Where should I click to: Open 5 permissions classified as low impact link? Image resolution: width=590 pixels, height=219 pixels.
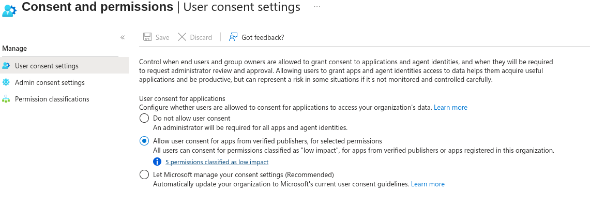(x=217, y=162)
